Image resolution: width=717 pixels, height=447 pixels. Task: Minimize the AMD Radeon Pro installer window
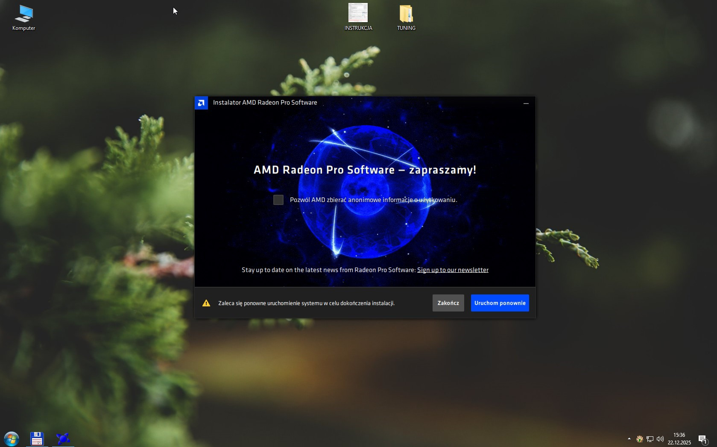click(526, 103)
